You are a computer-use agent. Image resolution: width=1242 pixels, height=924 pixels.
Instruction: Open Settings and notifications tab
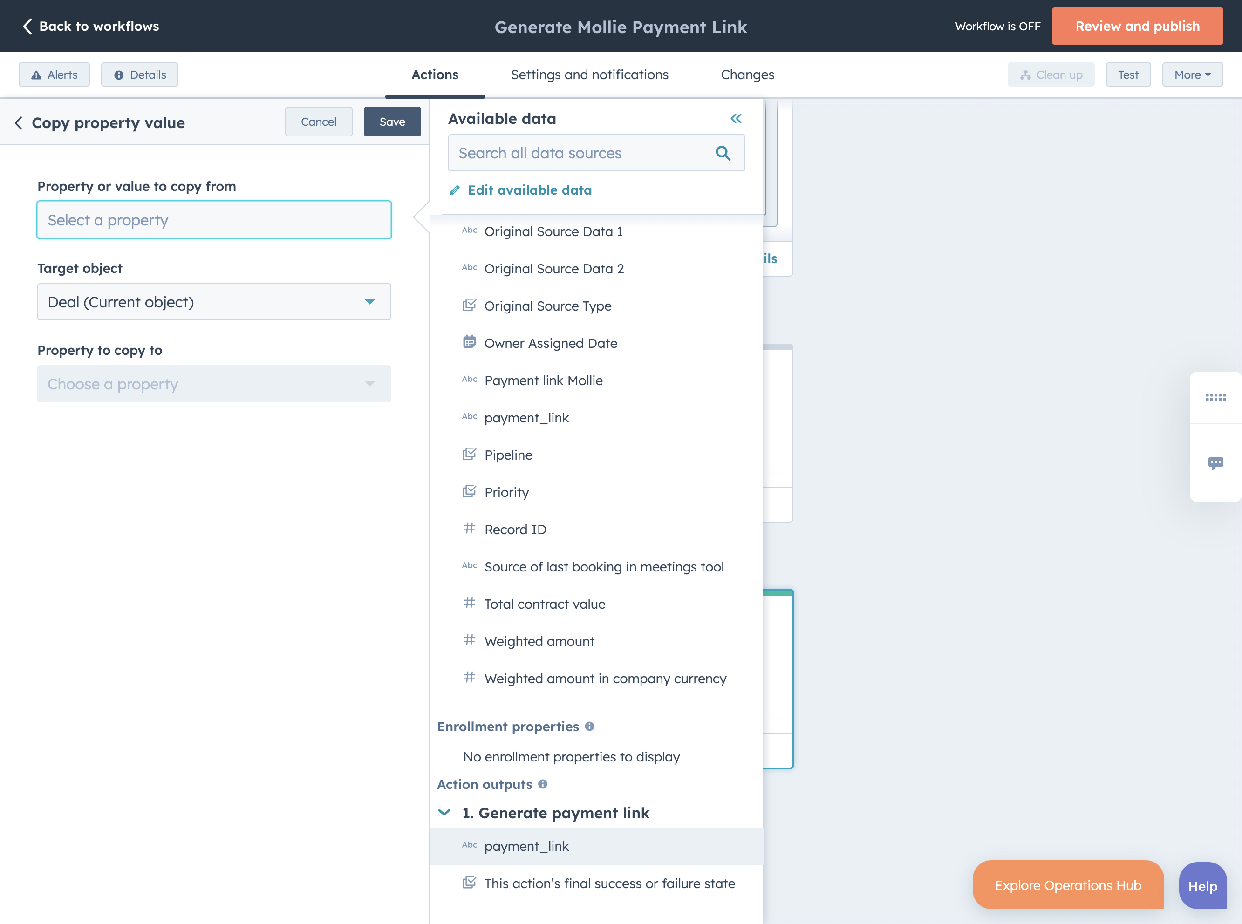point(590,75)
